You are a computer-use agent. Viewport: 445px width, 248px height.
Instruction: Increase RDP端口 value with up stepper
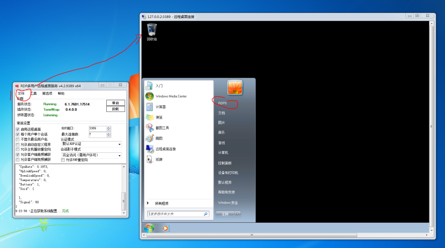[108, 127]
